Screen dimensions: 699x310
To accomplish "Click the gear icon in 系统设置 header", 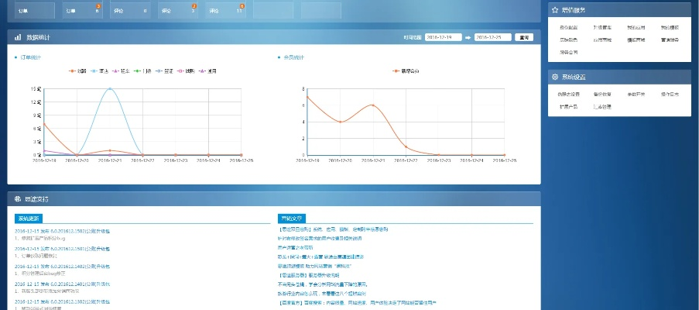I will (555, 77).
